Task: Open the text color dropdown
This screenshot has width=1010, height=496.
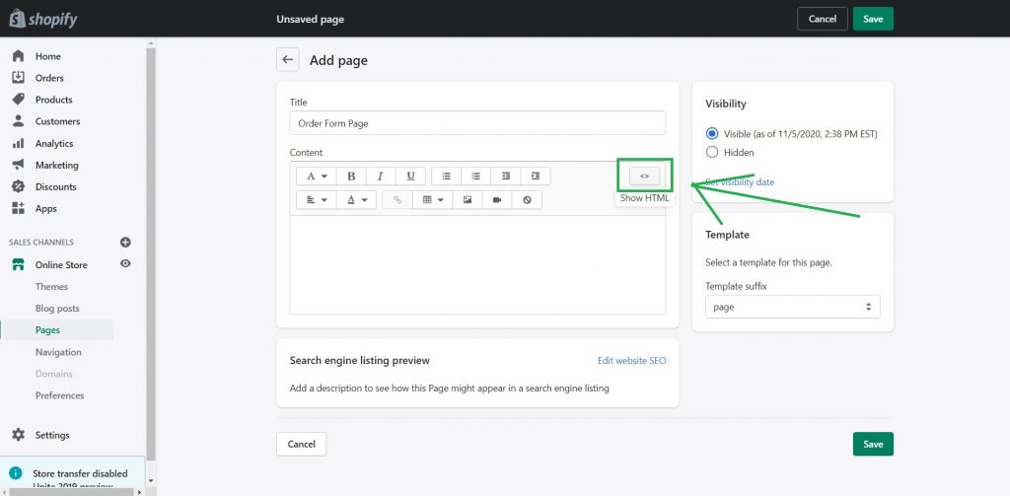Action: (x=355, y=199)
